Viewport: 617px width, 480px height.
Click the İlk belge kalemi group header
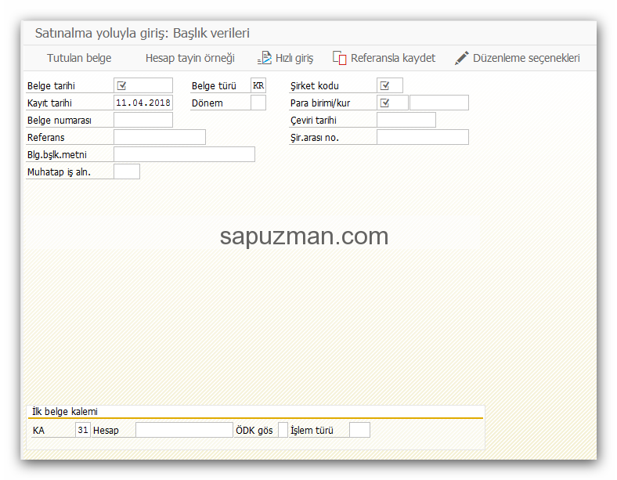tap(65, 412)
